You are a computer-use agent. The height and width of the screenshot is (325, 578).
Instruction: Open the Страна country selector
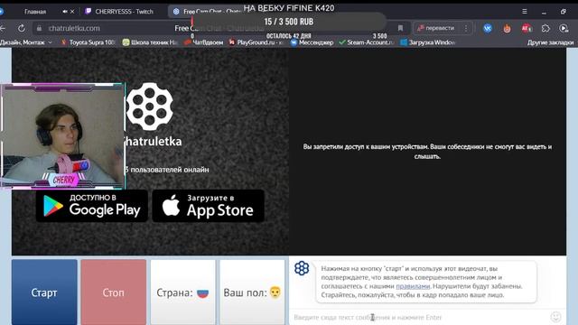pyautogui.click(x=182, y=292)
